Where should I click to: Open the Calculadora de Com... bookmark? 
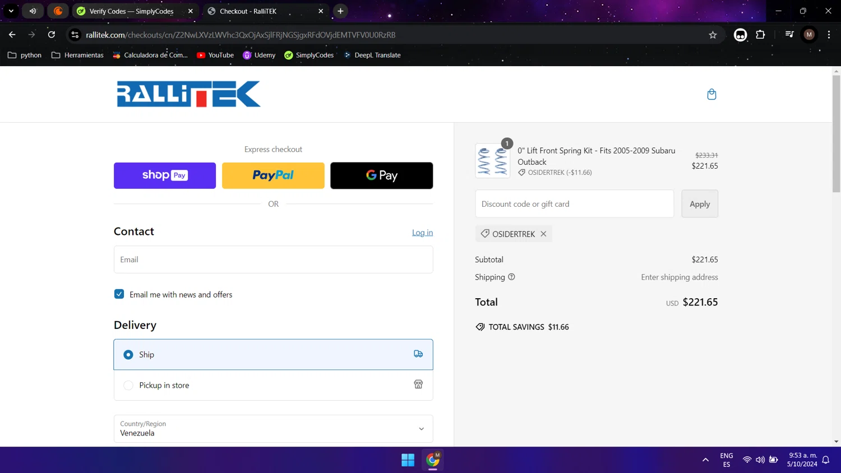pos(150,55)
